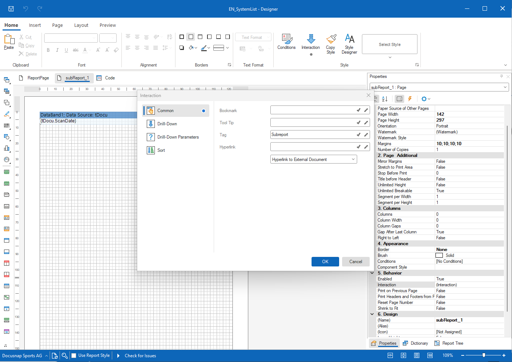The width and height of the screenshot is (512, 362).
Task: Open Docusnap Sports AG status bar dropdown
Action: (x=25, y=356)
